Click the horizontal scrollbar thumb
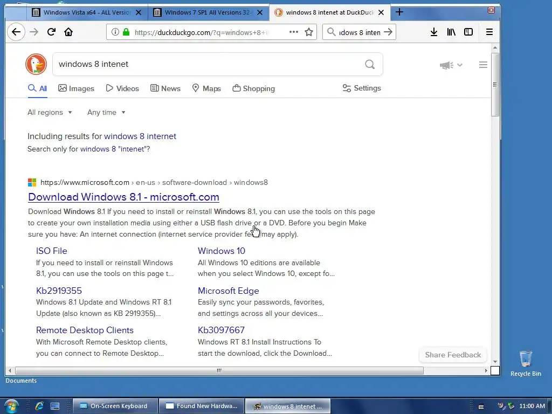The width and height of the screenshot is (552, 414). click(219, 370)
